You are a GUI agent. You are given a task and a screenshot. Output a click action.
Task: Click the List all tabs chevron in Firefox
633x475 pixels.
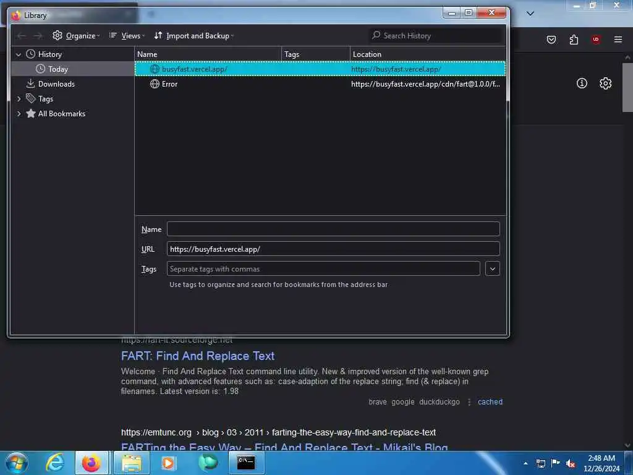pos(530,14)
